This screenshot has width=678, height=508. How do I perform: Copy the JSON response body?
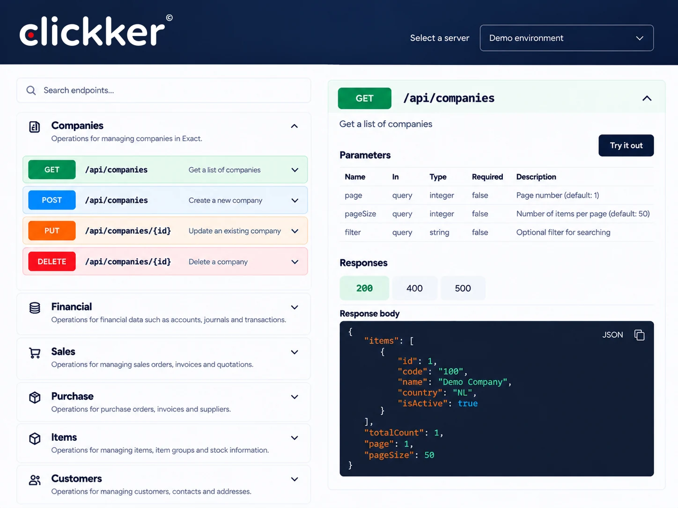click(x=639, y=335)
